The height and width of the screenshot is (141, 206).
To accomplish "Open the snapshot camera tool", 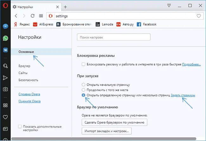I will pyautogui.click(x=5, y=89).
